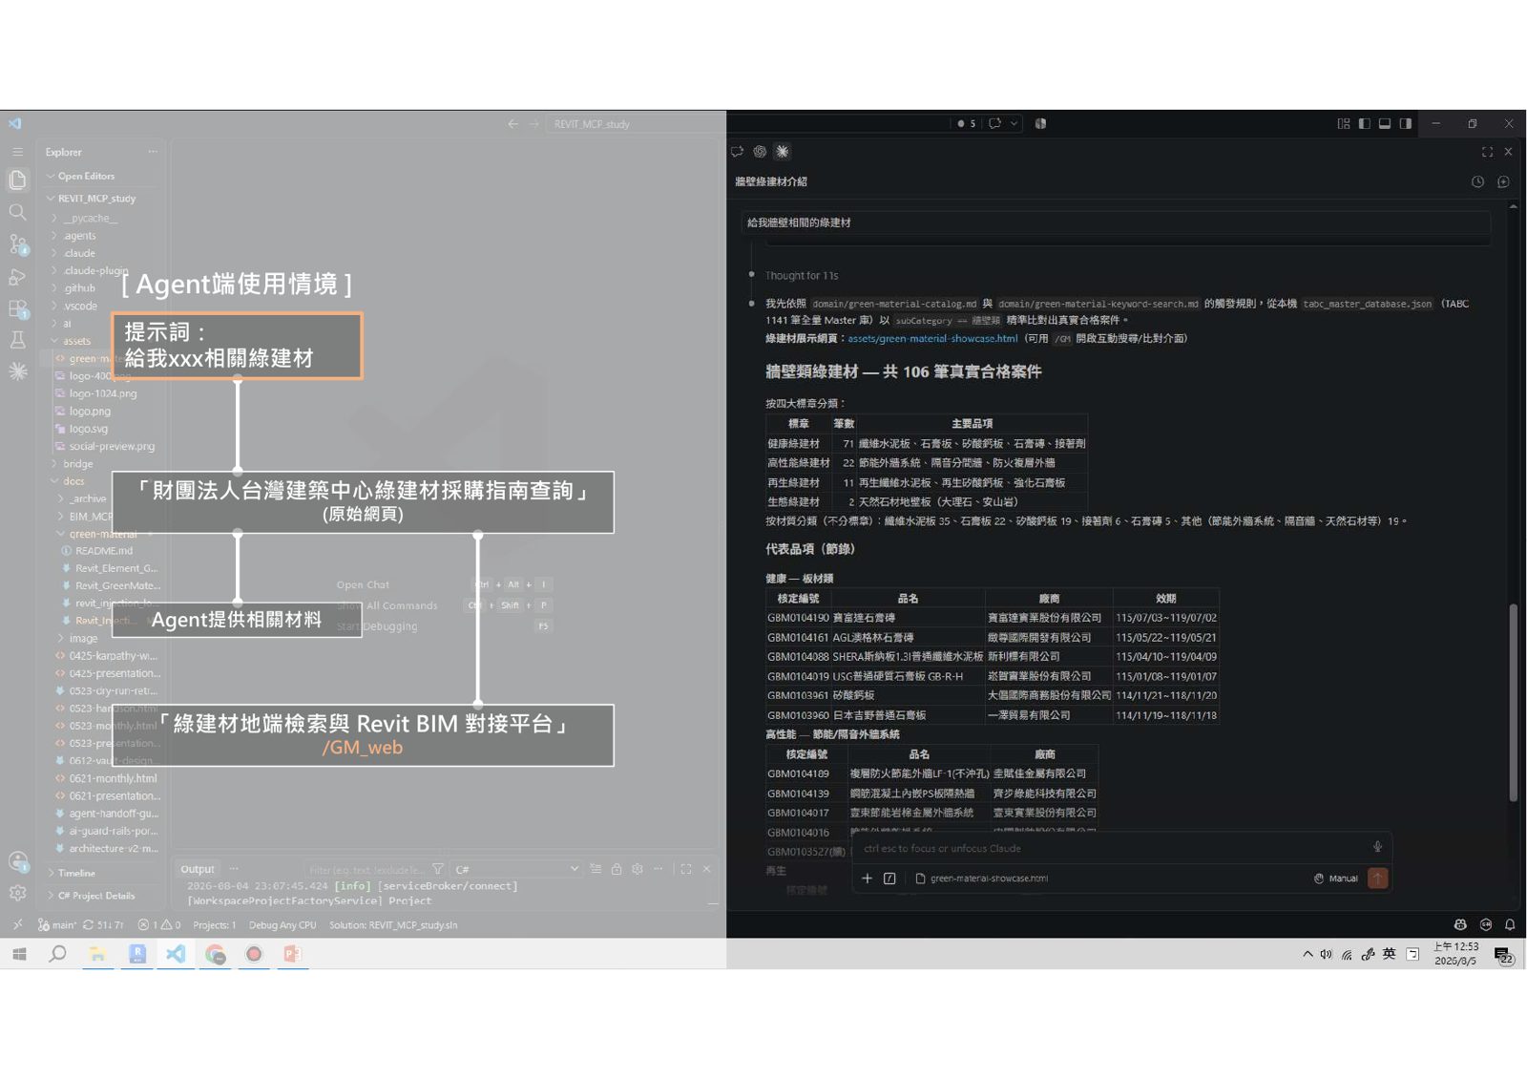
Task: Open slash commands menu in prompt box
Action: coord(889,879)
